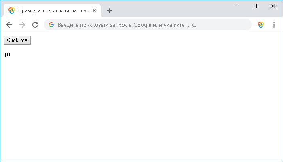Maximize the browser window
This screenshot has width=283, height=162.
click(255, 6)
